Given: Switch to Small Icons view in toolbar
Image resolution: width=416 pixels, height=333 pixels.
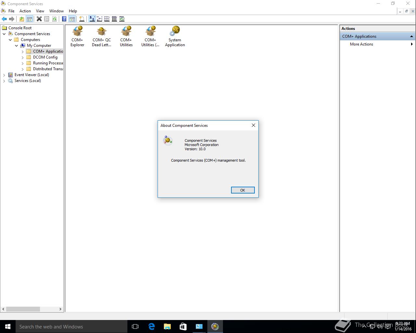Looking at the screenshot, I should click(99, 19).
